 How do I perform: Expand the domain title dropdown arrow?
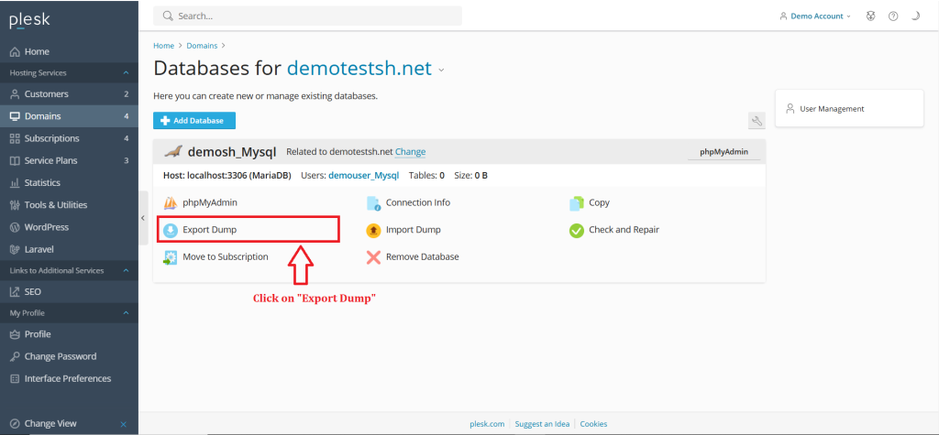click(441, 70)
